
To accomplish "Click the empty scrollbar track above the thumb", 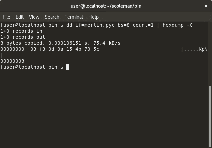I will click(x=210, y=54).
